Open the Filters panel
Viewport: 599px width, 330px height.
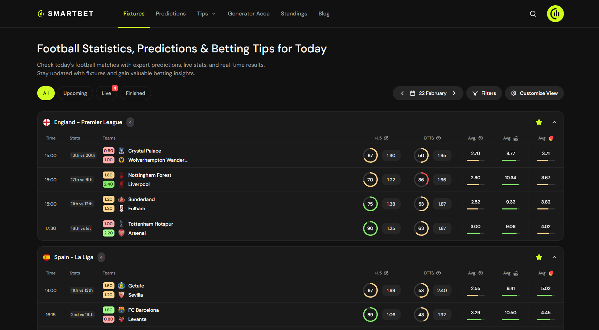tap(484, 93)
